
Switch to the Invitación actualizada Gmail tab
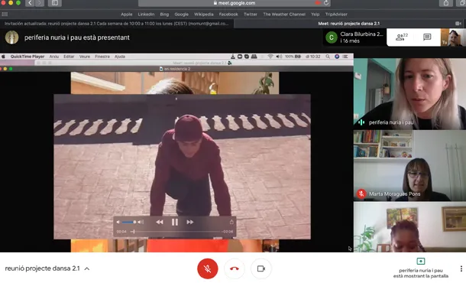pyautogui.click(x=117, y=24)
